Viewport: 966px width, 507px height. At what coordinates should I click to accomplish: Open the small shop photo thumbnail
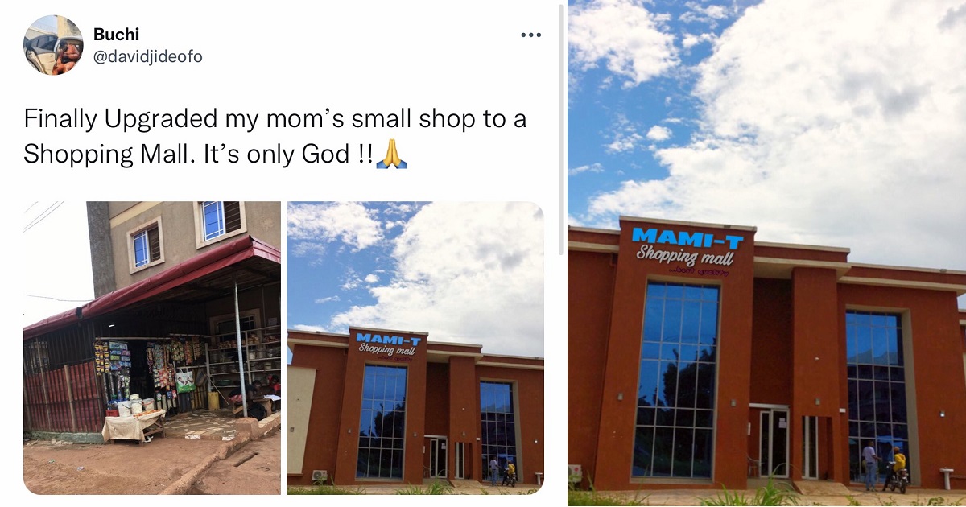(152, 348)
